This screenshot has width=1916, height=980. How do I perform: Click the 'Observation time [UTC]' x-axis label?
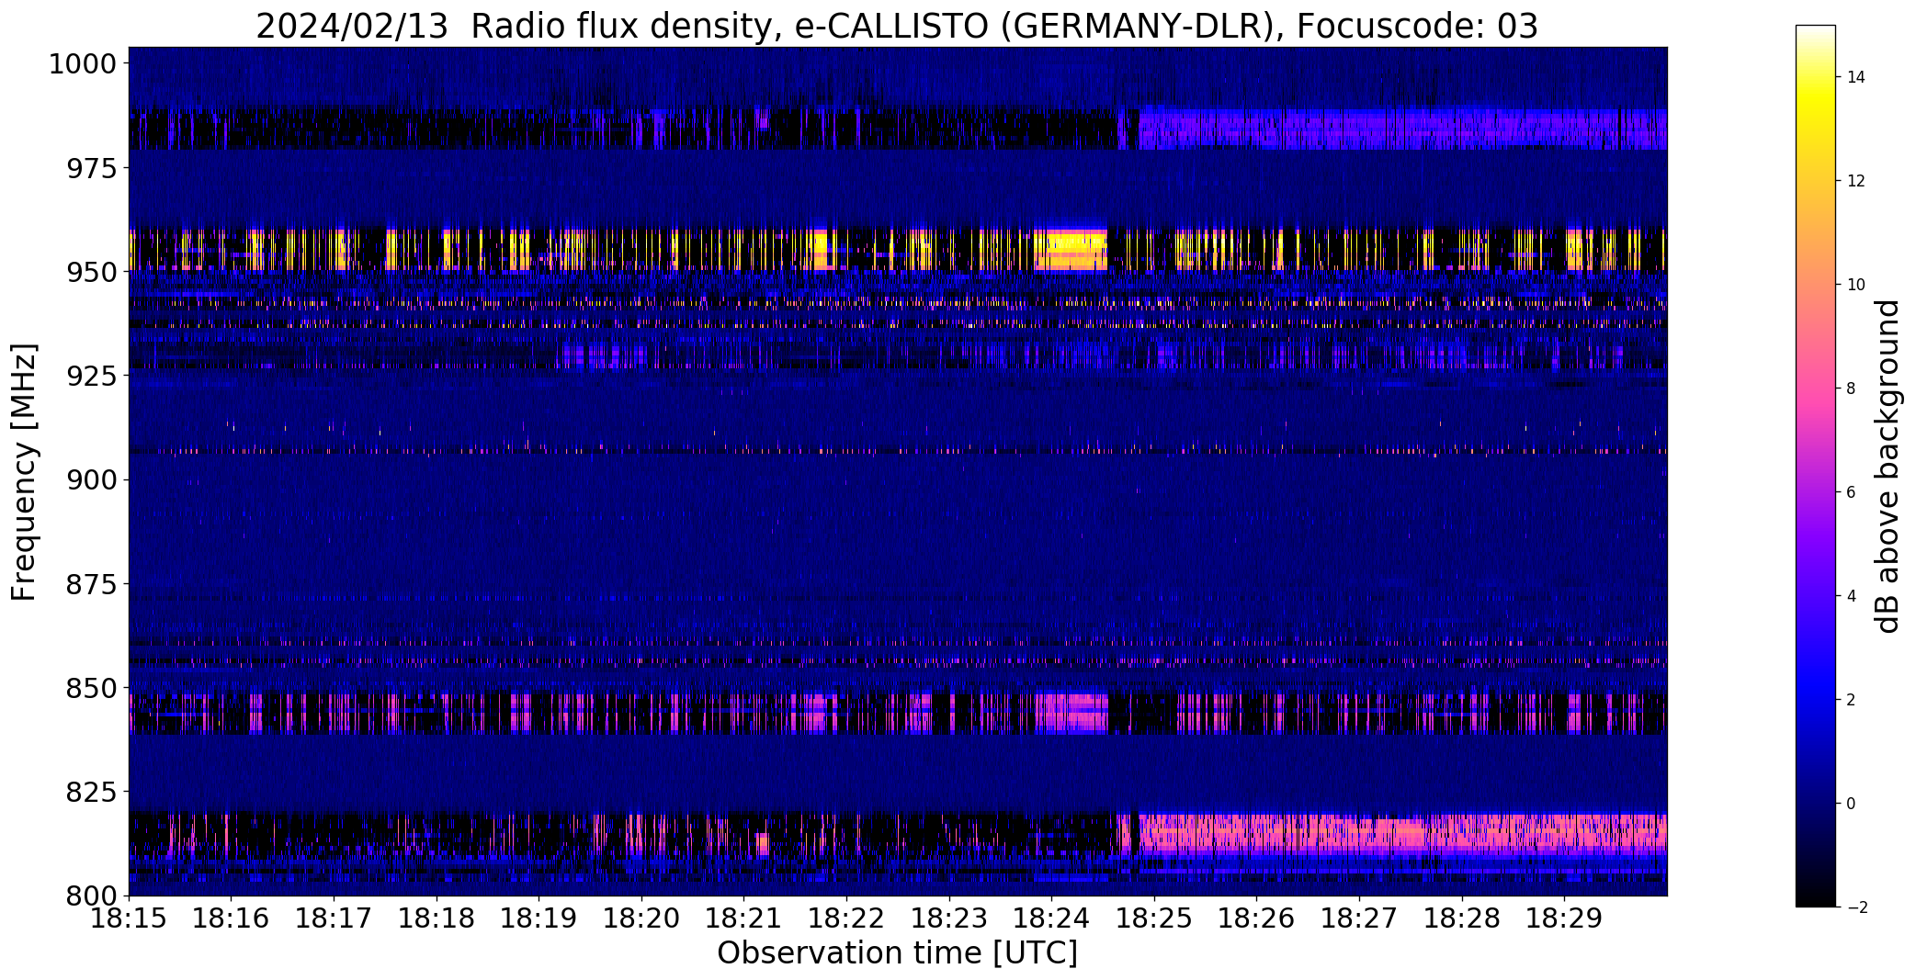click(897, 953)
